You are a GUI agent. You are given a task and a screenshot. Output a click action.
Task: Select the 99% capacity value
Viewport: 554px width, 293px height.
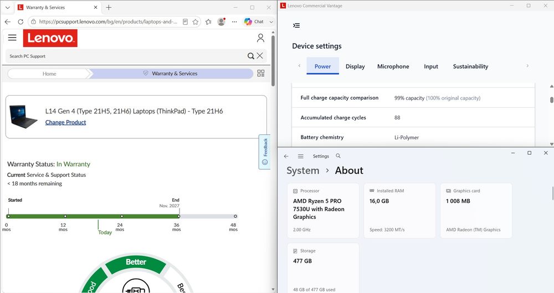(x=409, y=98)
